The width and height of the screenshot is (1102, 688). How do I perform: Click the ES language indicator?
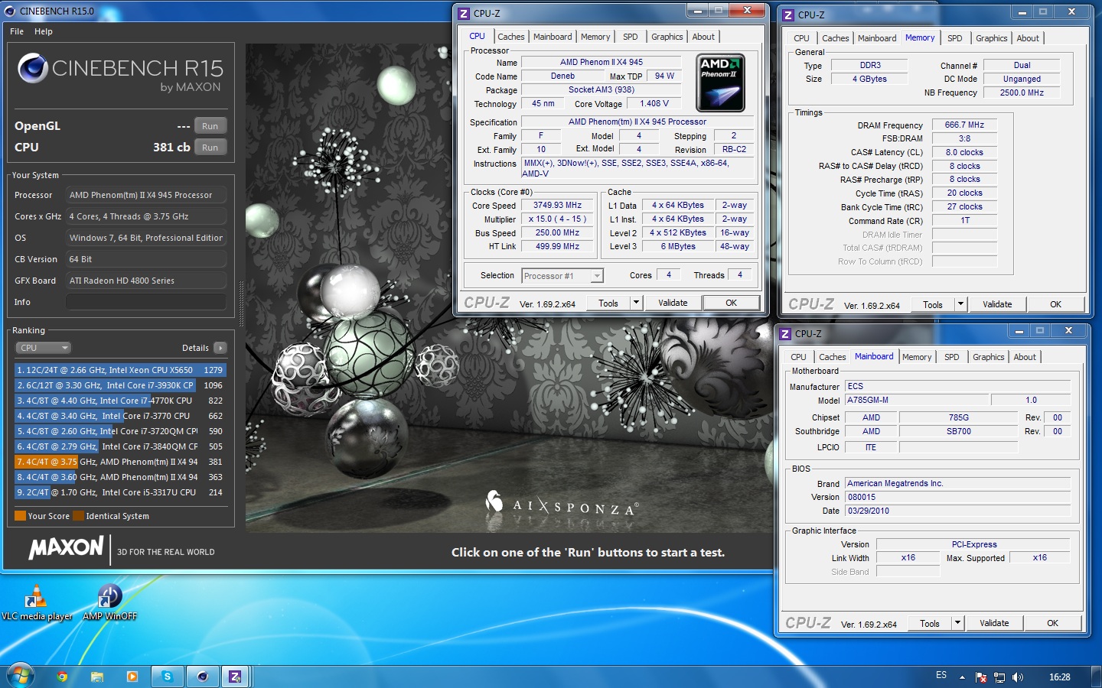click(941, 675)
